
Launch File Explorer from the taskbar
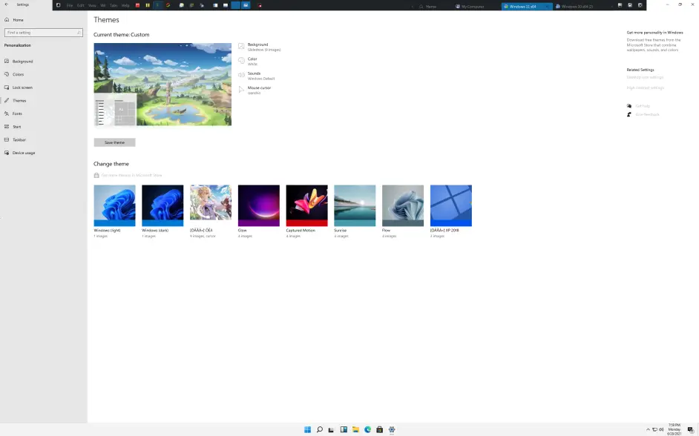coord(355,430)
